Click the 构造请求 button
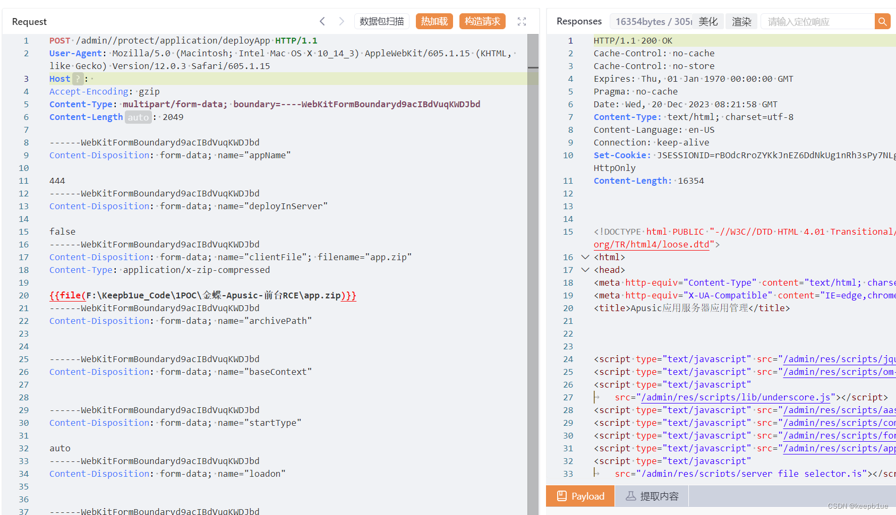Screen dimensions: 896x515 482,21
